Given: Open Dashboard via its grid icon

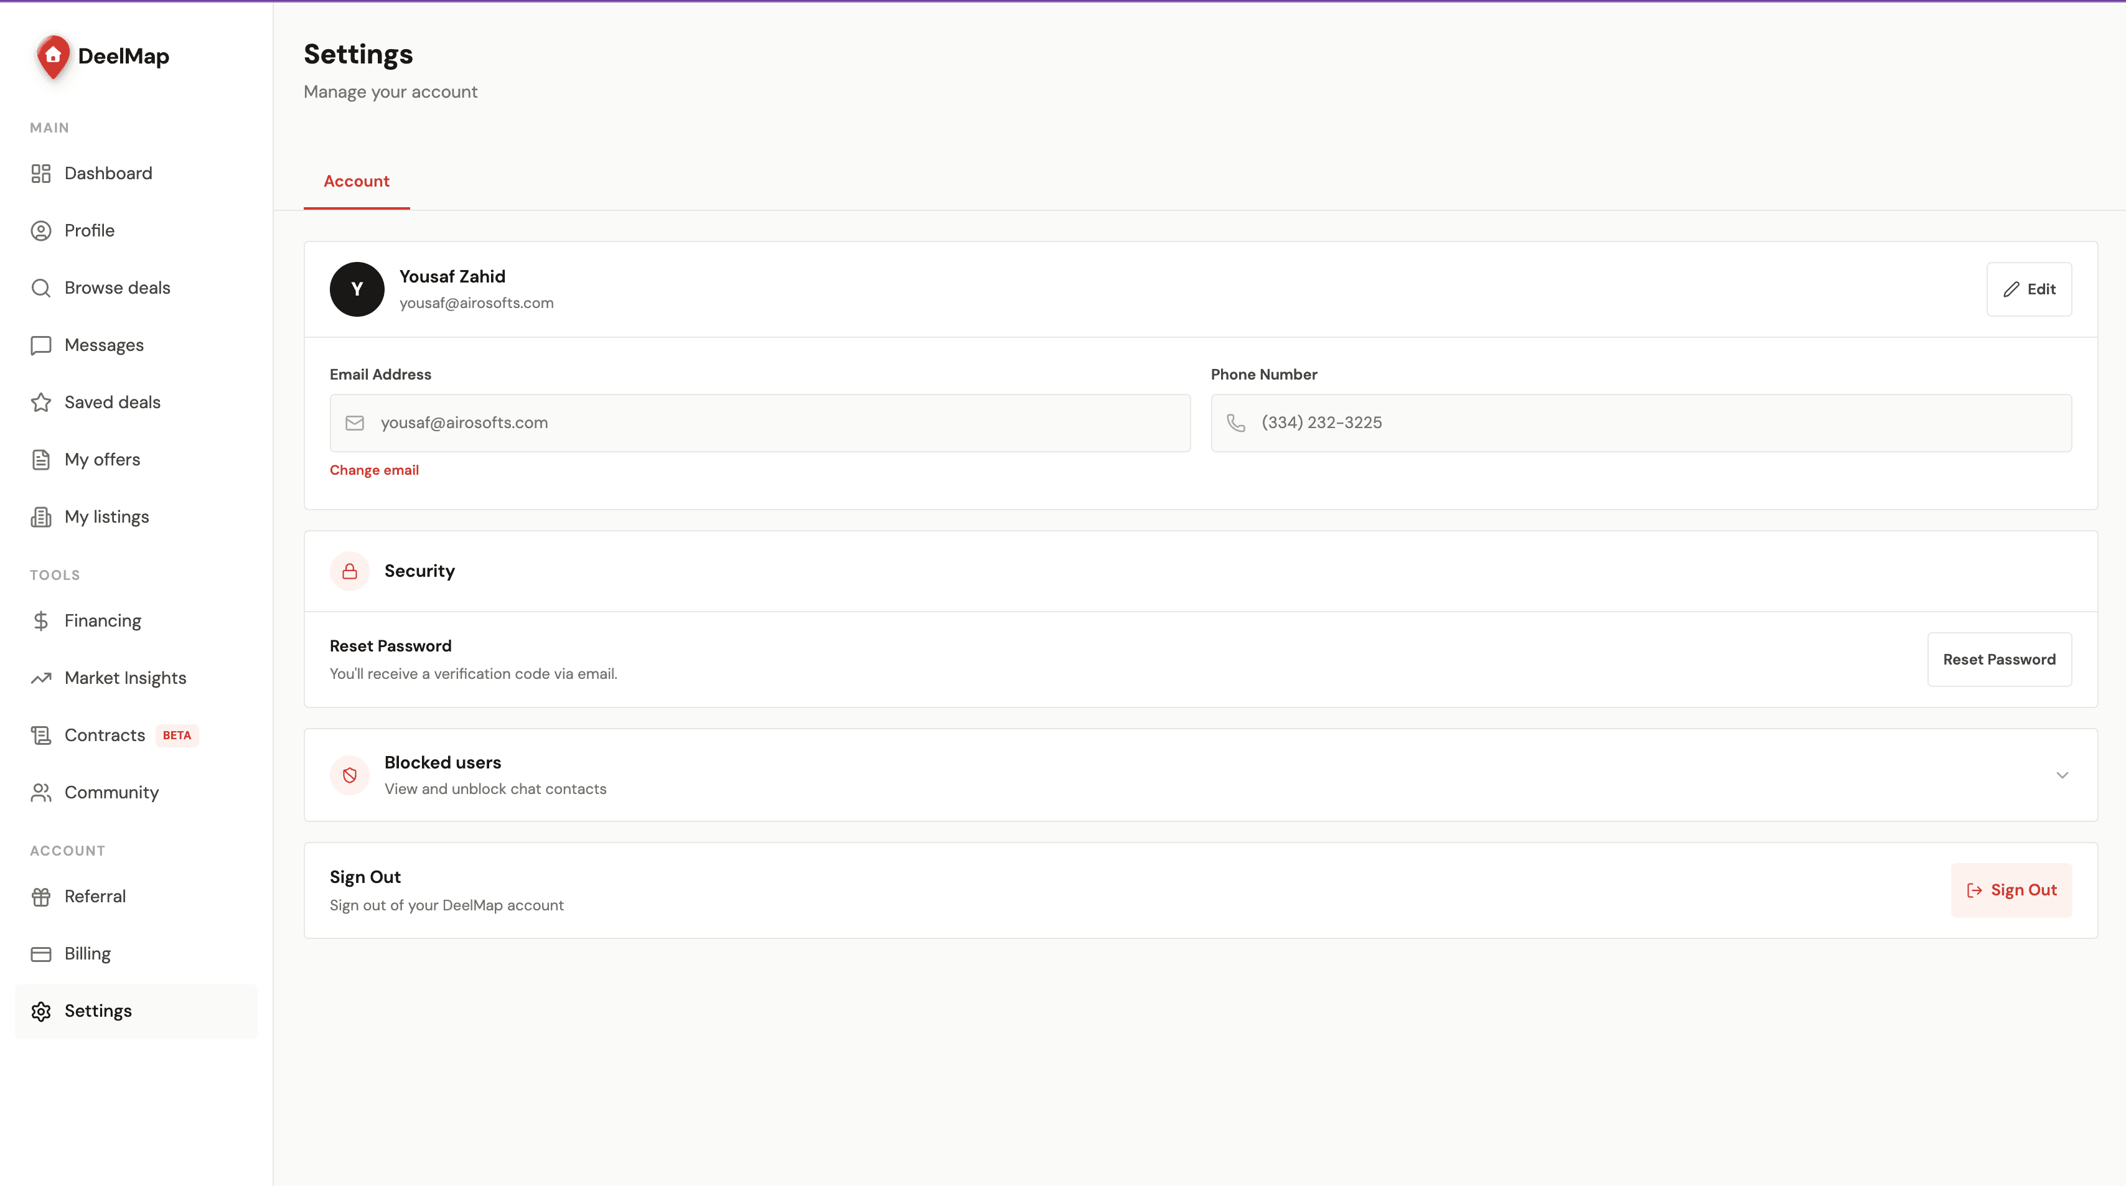Looking at the screenshot, I should coord(41,174).
